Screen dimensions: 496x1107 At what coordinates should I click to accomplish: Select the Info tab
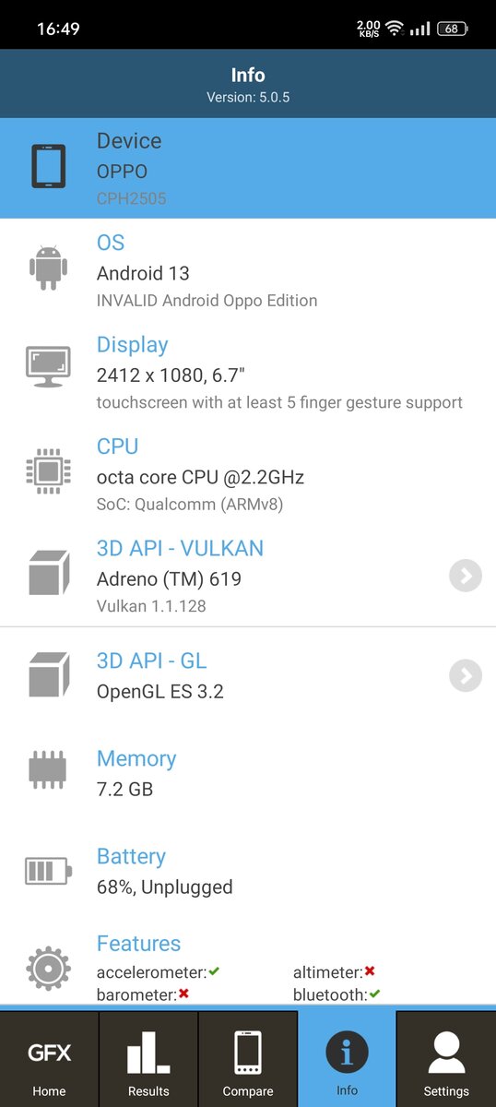347,1059
